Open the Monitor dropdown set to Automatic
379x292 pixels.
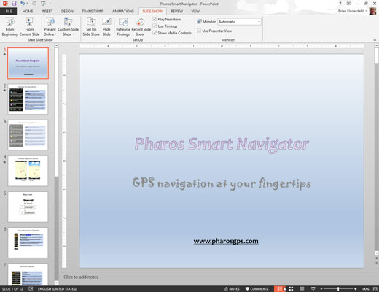click(x=239, y=22)
